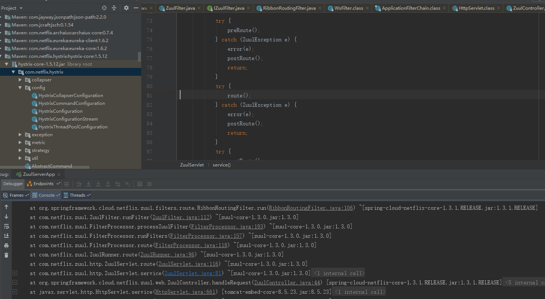This screenshot has height=299, width=545.
Task: Switch to the Threads debugger tab
Action: click(77, 195)
